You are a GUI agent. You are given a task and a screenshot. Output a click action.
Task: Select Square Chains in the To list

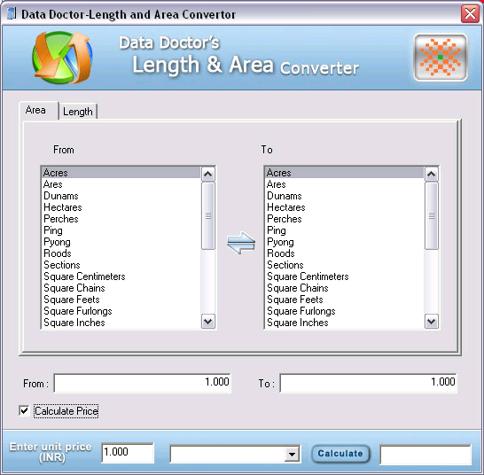tap(298, 288)
